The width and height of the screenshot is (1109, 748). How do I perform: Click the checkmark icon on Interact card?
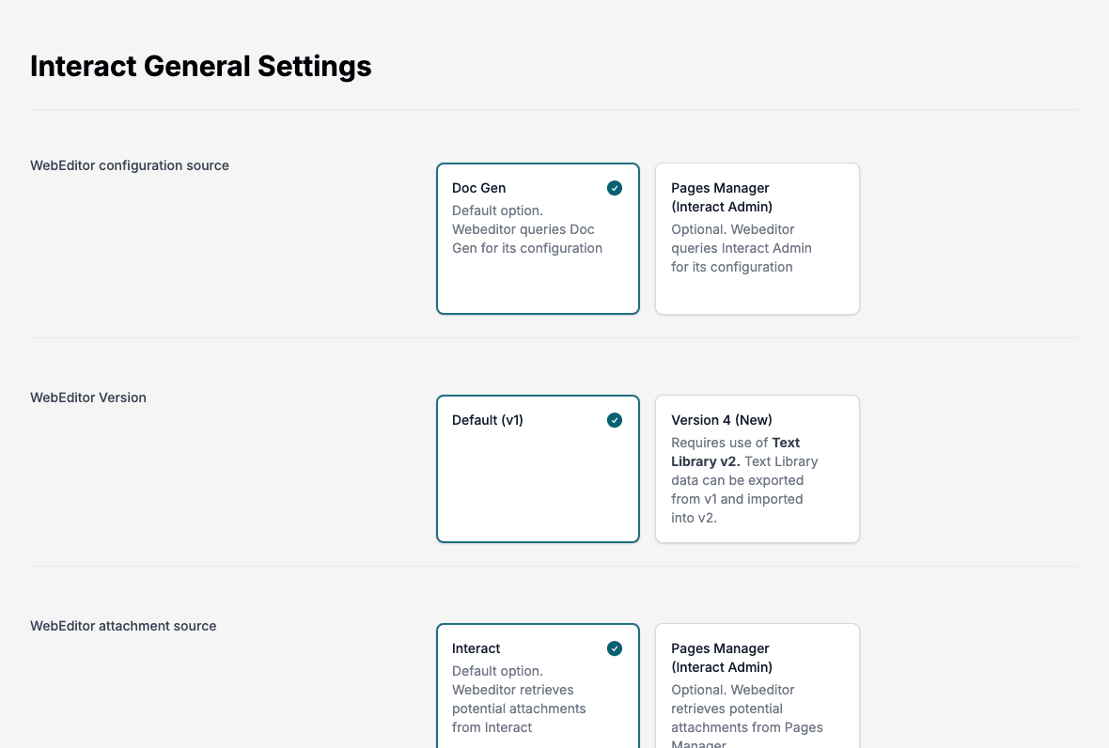click(615, 648)
